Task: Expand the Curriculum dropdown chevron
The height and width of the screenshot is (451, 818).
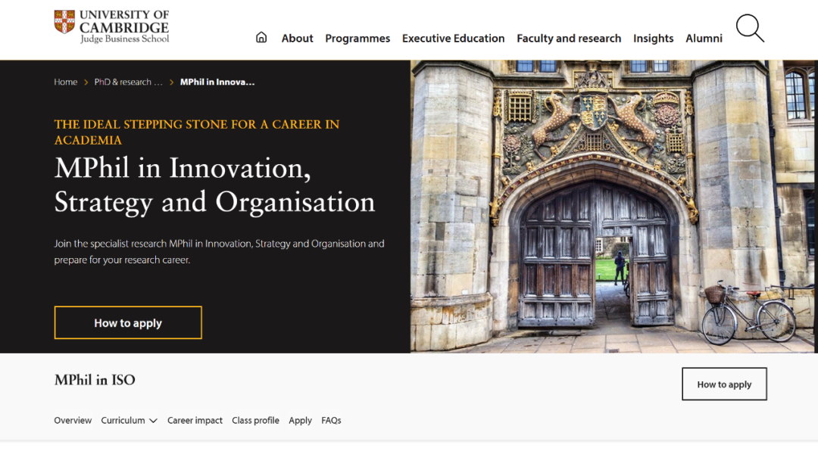Action: (x=153, y=421)
